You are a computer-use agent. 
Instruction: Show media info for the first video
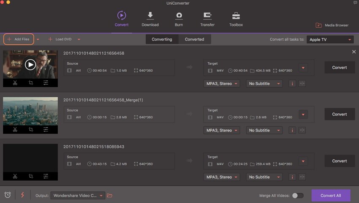point(292,83)
